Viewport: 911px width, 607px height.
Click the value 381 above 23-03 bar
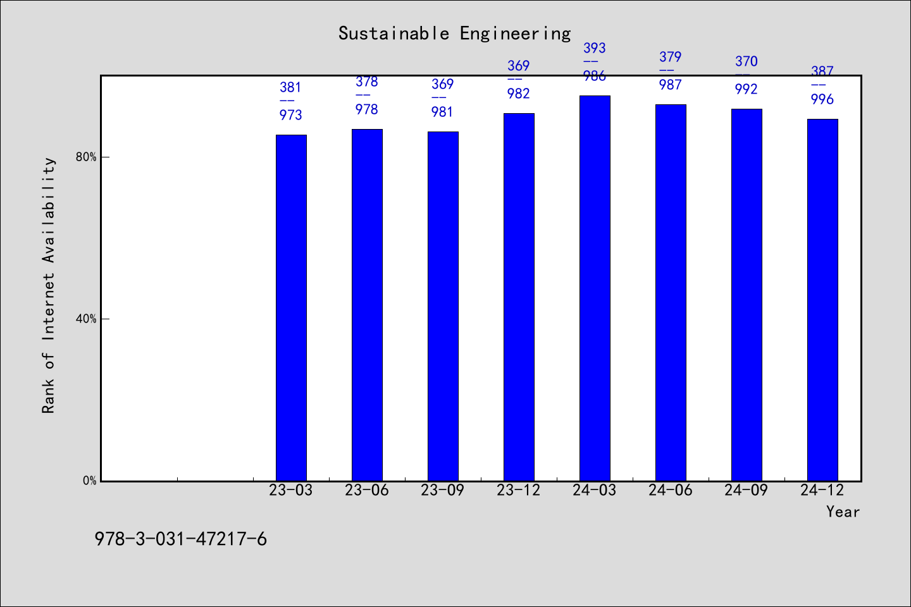click(291, 87)
